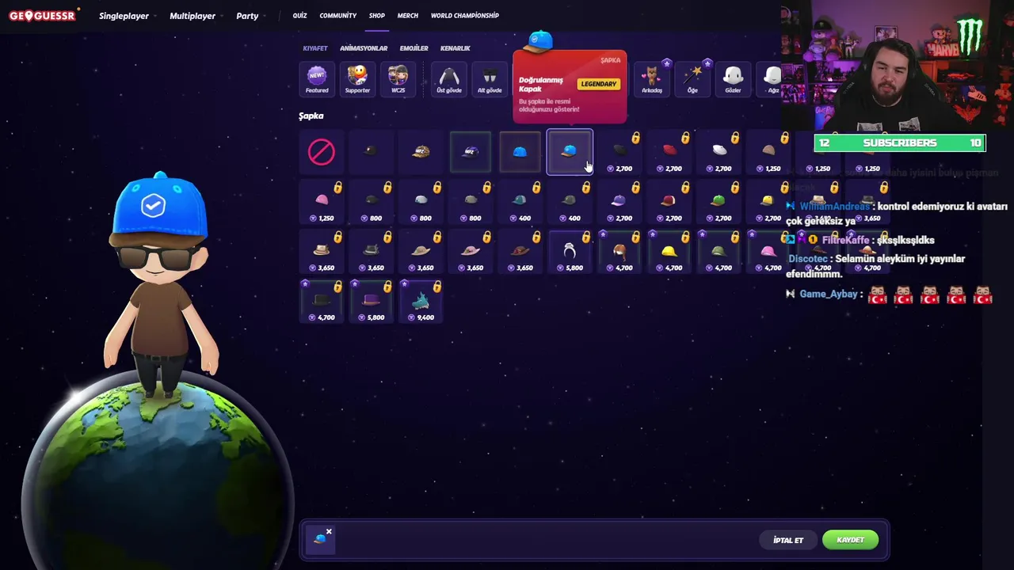
Task: Choose the locked gray fedora for 3,650
Action: (371, 252)
